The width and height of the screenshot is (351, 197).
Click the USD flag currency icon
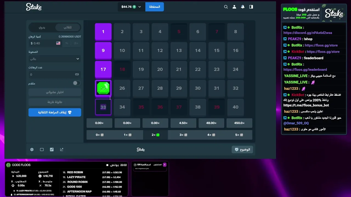(x=58, y=43)
